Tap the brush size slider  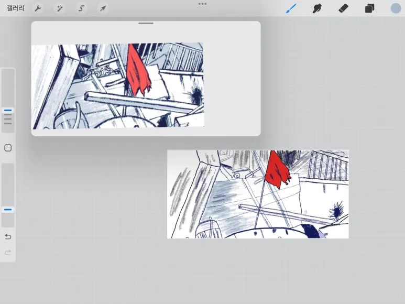8,101
